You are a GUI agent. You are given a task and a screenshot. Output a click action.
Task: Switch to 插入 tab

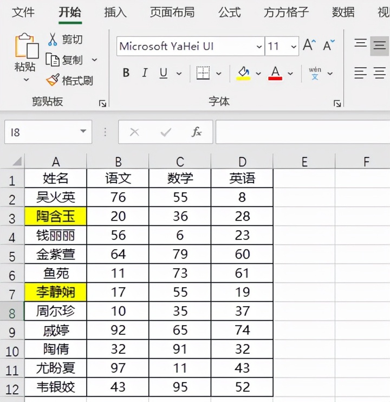pos(115,12)
